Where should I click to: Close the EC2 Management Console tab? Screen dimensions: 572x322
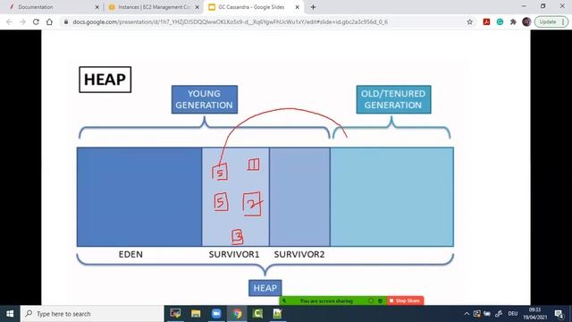[197, 7]
